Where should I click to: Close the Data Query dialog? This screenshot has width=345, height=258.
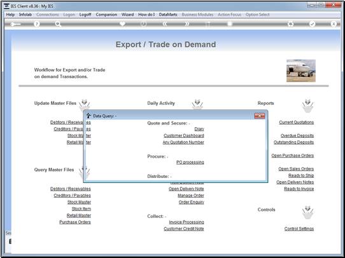pyautogui.click(x=260, y=116)
